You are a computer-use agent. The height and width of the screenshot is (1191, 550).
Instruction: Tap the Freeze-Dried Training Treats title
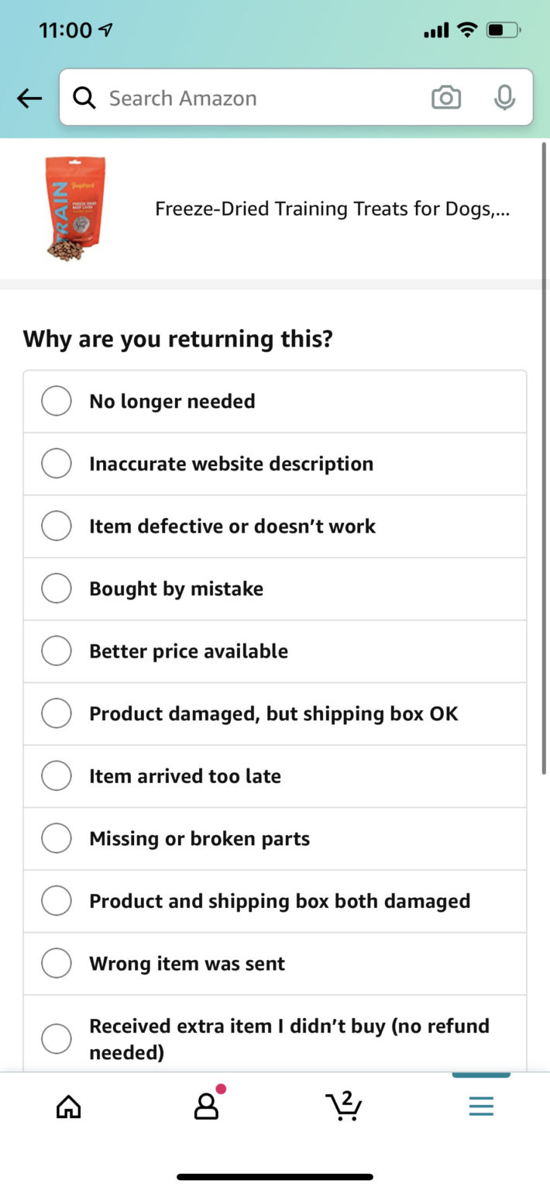click(332, 208)
